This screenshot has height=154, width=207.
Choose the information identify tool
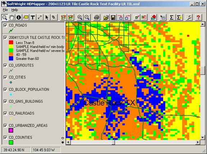(x=19, y=17)
